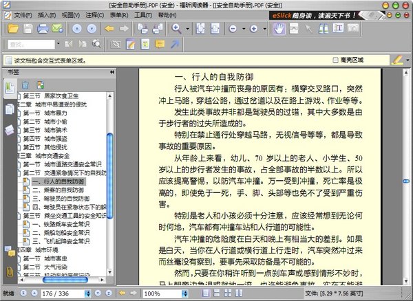Click the round minus zoom-out button
This screenshot has height=301, width=413.
pyautogui.click(x=233, y=28)
